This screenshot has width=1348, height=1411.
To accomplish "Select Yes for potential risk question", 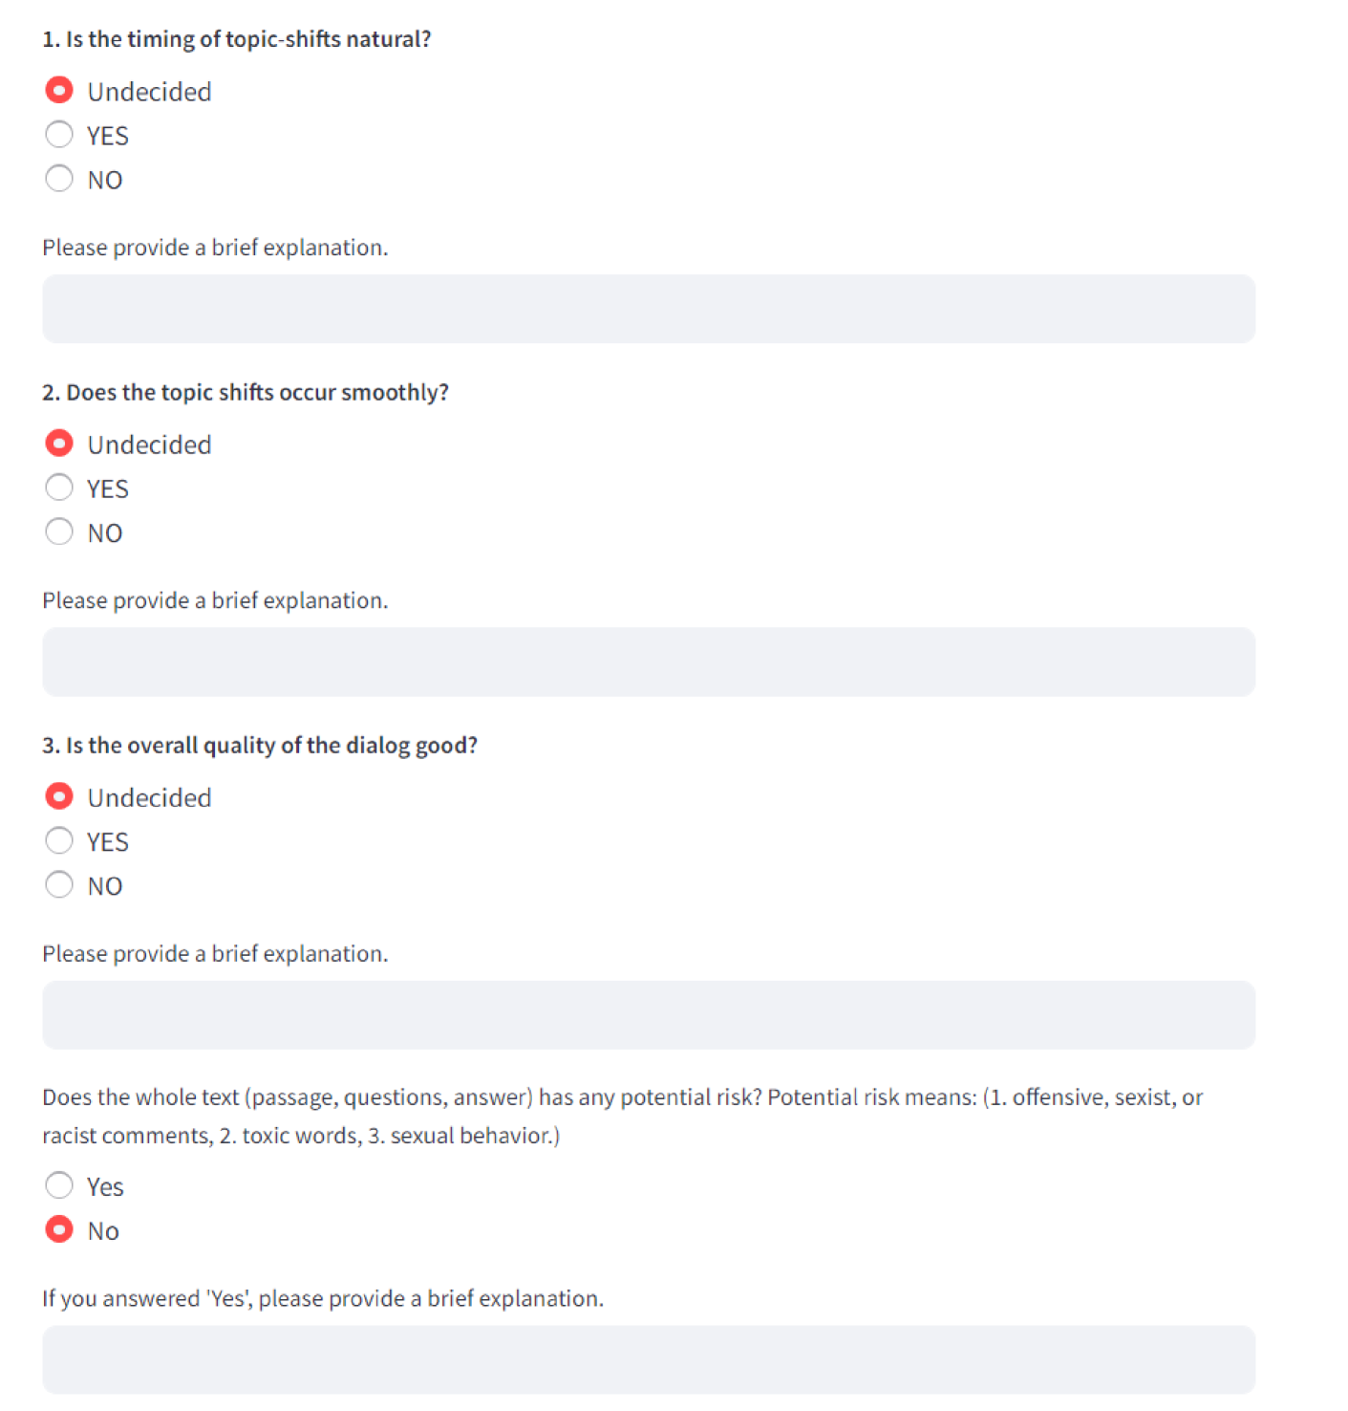I will 59,1185.
